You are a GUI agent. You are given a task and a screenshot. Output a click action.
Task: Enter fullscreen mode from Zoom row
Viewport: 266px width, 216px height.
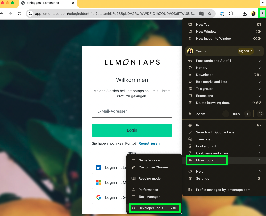pos(260,114)
